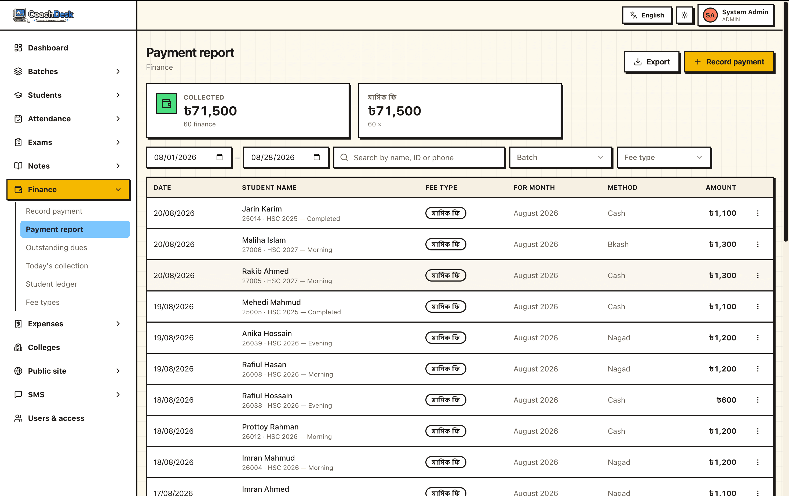Open row actions menu for Jarin Karim
Screen dimensions: 789x496
(758, 213)
